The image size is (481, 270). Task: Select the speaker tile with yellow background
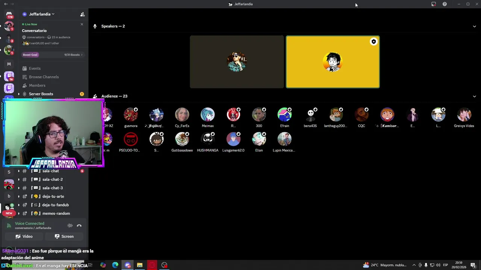tap(333, 62)
